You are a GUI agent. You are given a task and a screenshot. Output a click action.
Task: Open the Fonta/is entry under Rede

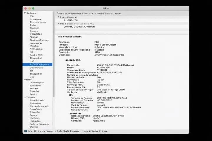click(34, 88)
